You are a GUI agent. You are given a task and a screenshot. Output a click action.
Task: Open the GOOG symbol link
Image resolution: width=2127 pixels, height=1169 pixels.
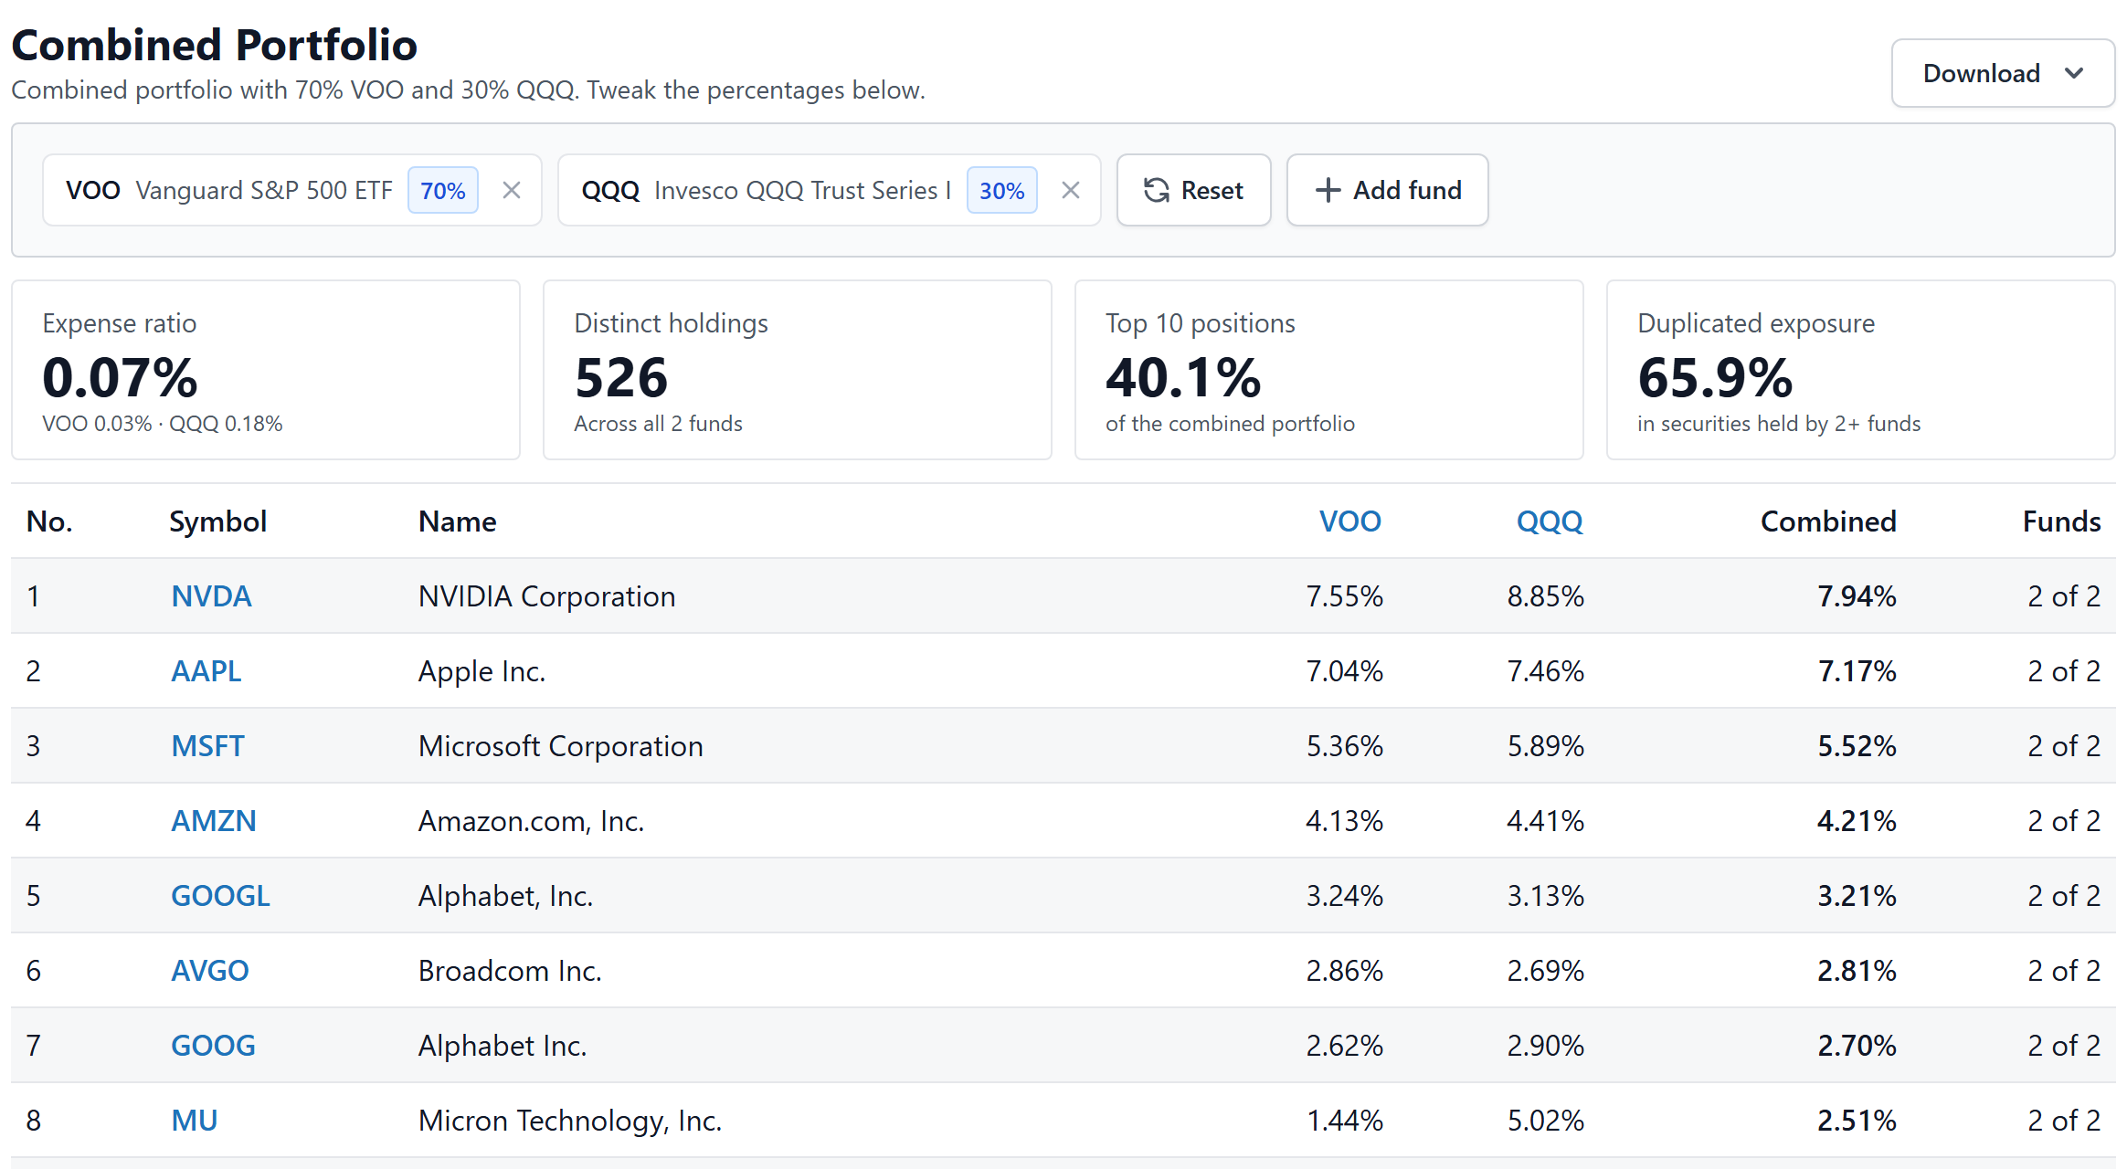(x=213, y=1046)
